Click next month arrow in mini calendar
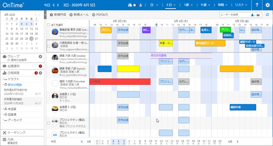 point(39,15)
